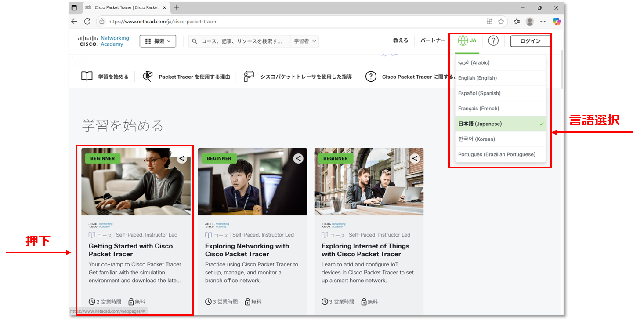The height and width of the screenshot is (321, 633).
Task: Click the Exploring Networking course thumbnail image
Action: 253,182
